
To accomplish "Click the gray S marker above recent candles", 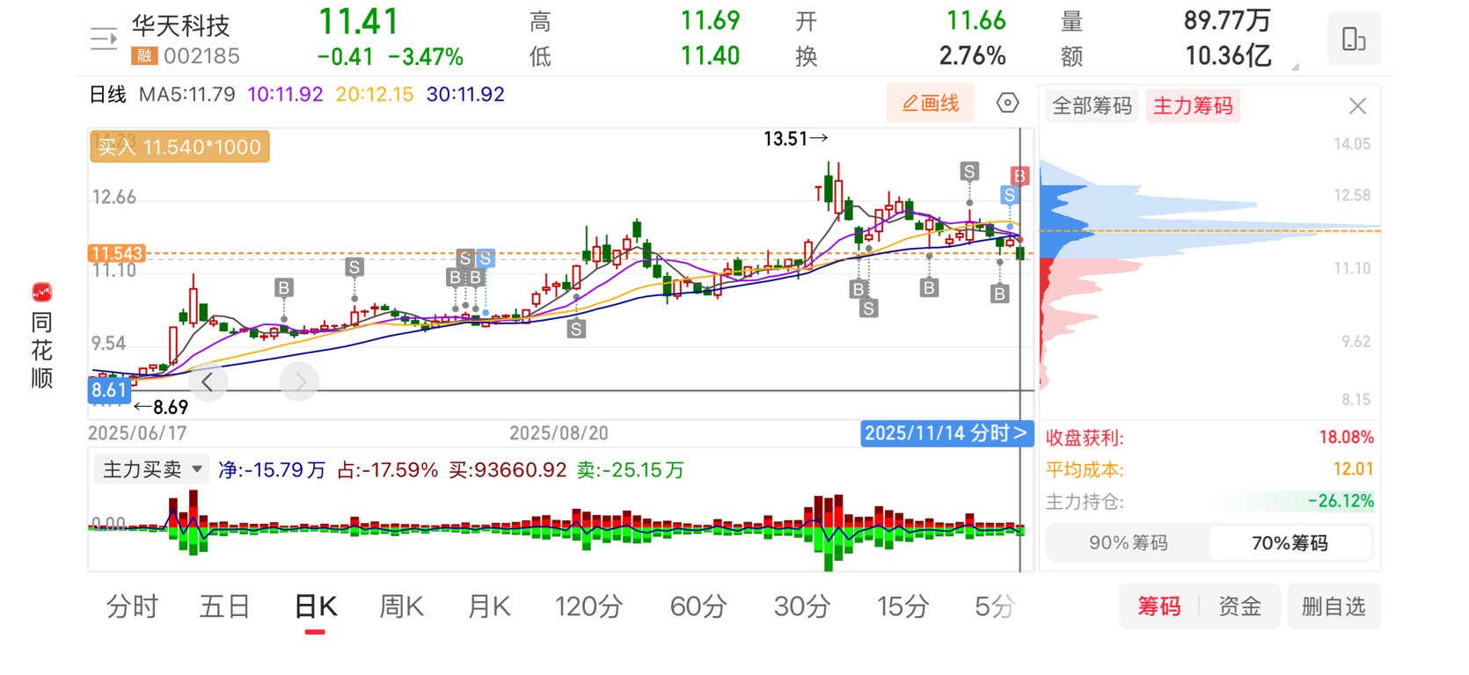I will click(969, 171).
